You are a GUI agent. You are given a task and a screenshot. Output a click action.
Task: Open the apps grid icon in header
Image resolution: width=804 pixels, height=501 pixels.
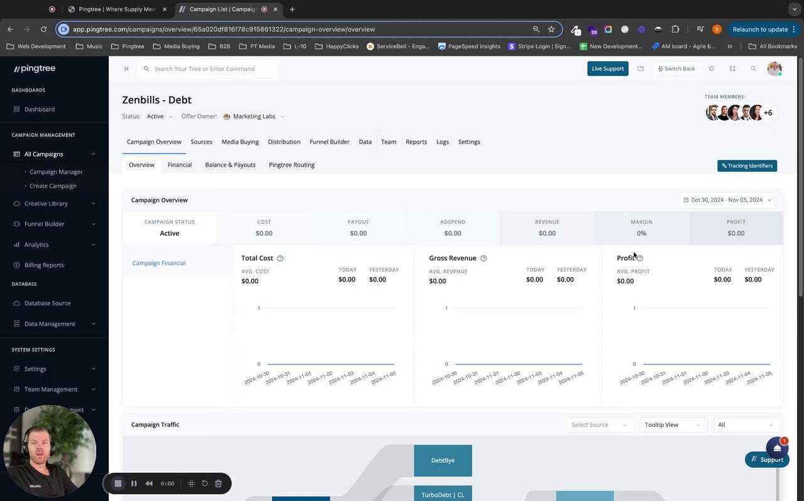[x=732, y=68]
